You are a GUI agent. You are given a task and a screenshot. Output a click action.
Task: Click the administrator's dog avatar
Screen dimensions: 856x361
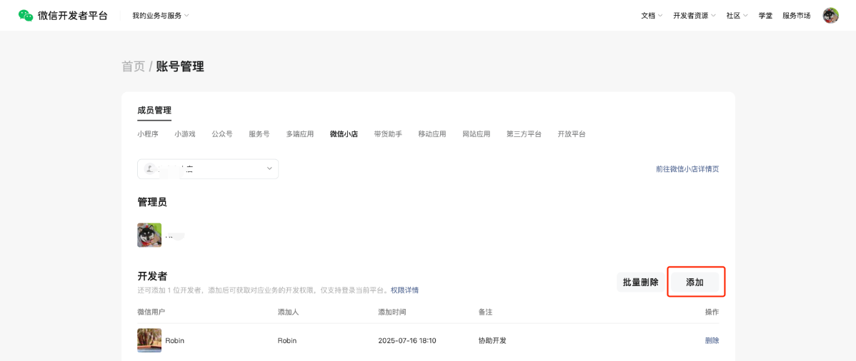click(149, 235)
